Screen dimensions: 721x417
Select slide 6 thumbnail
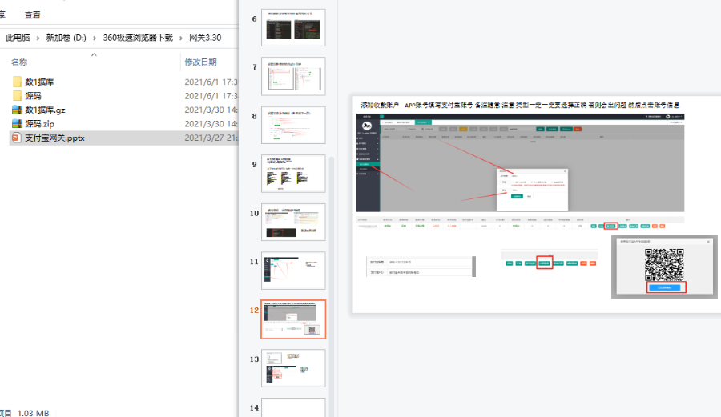293,28
